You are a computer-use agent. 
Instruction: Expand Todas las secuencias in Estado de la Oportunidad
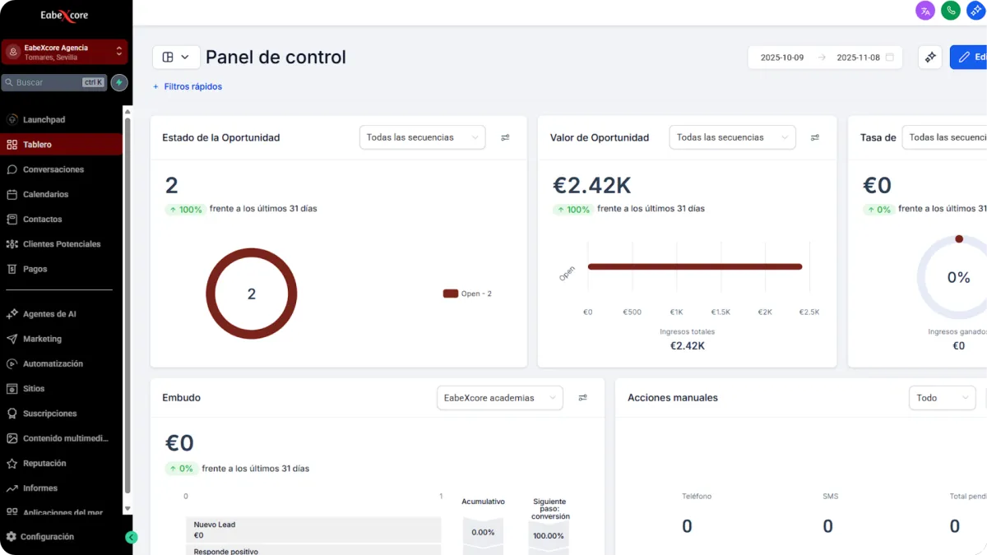coord(422,137)
